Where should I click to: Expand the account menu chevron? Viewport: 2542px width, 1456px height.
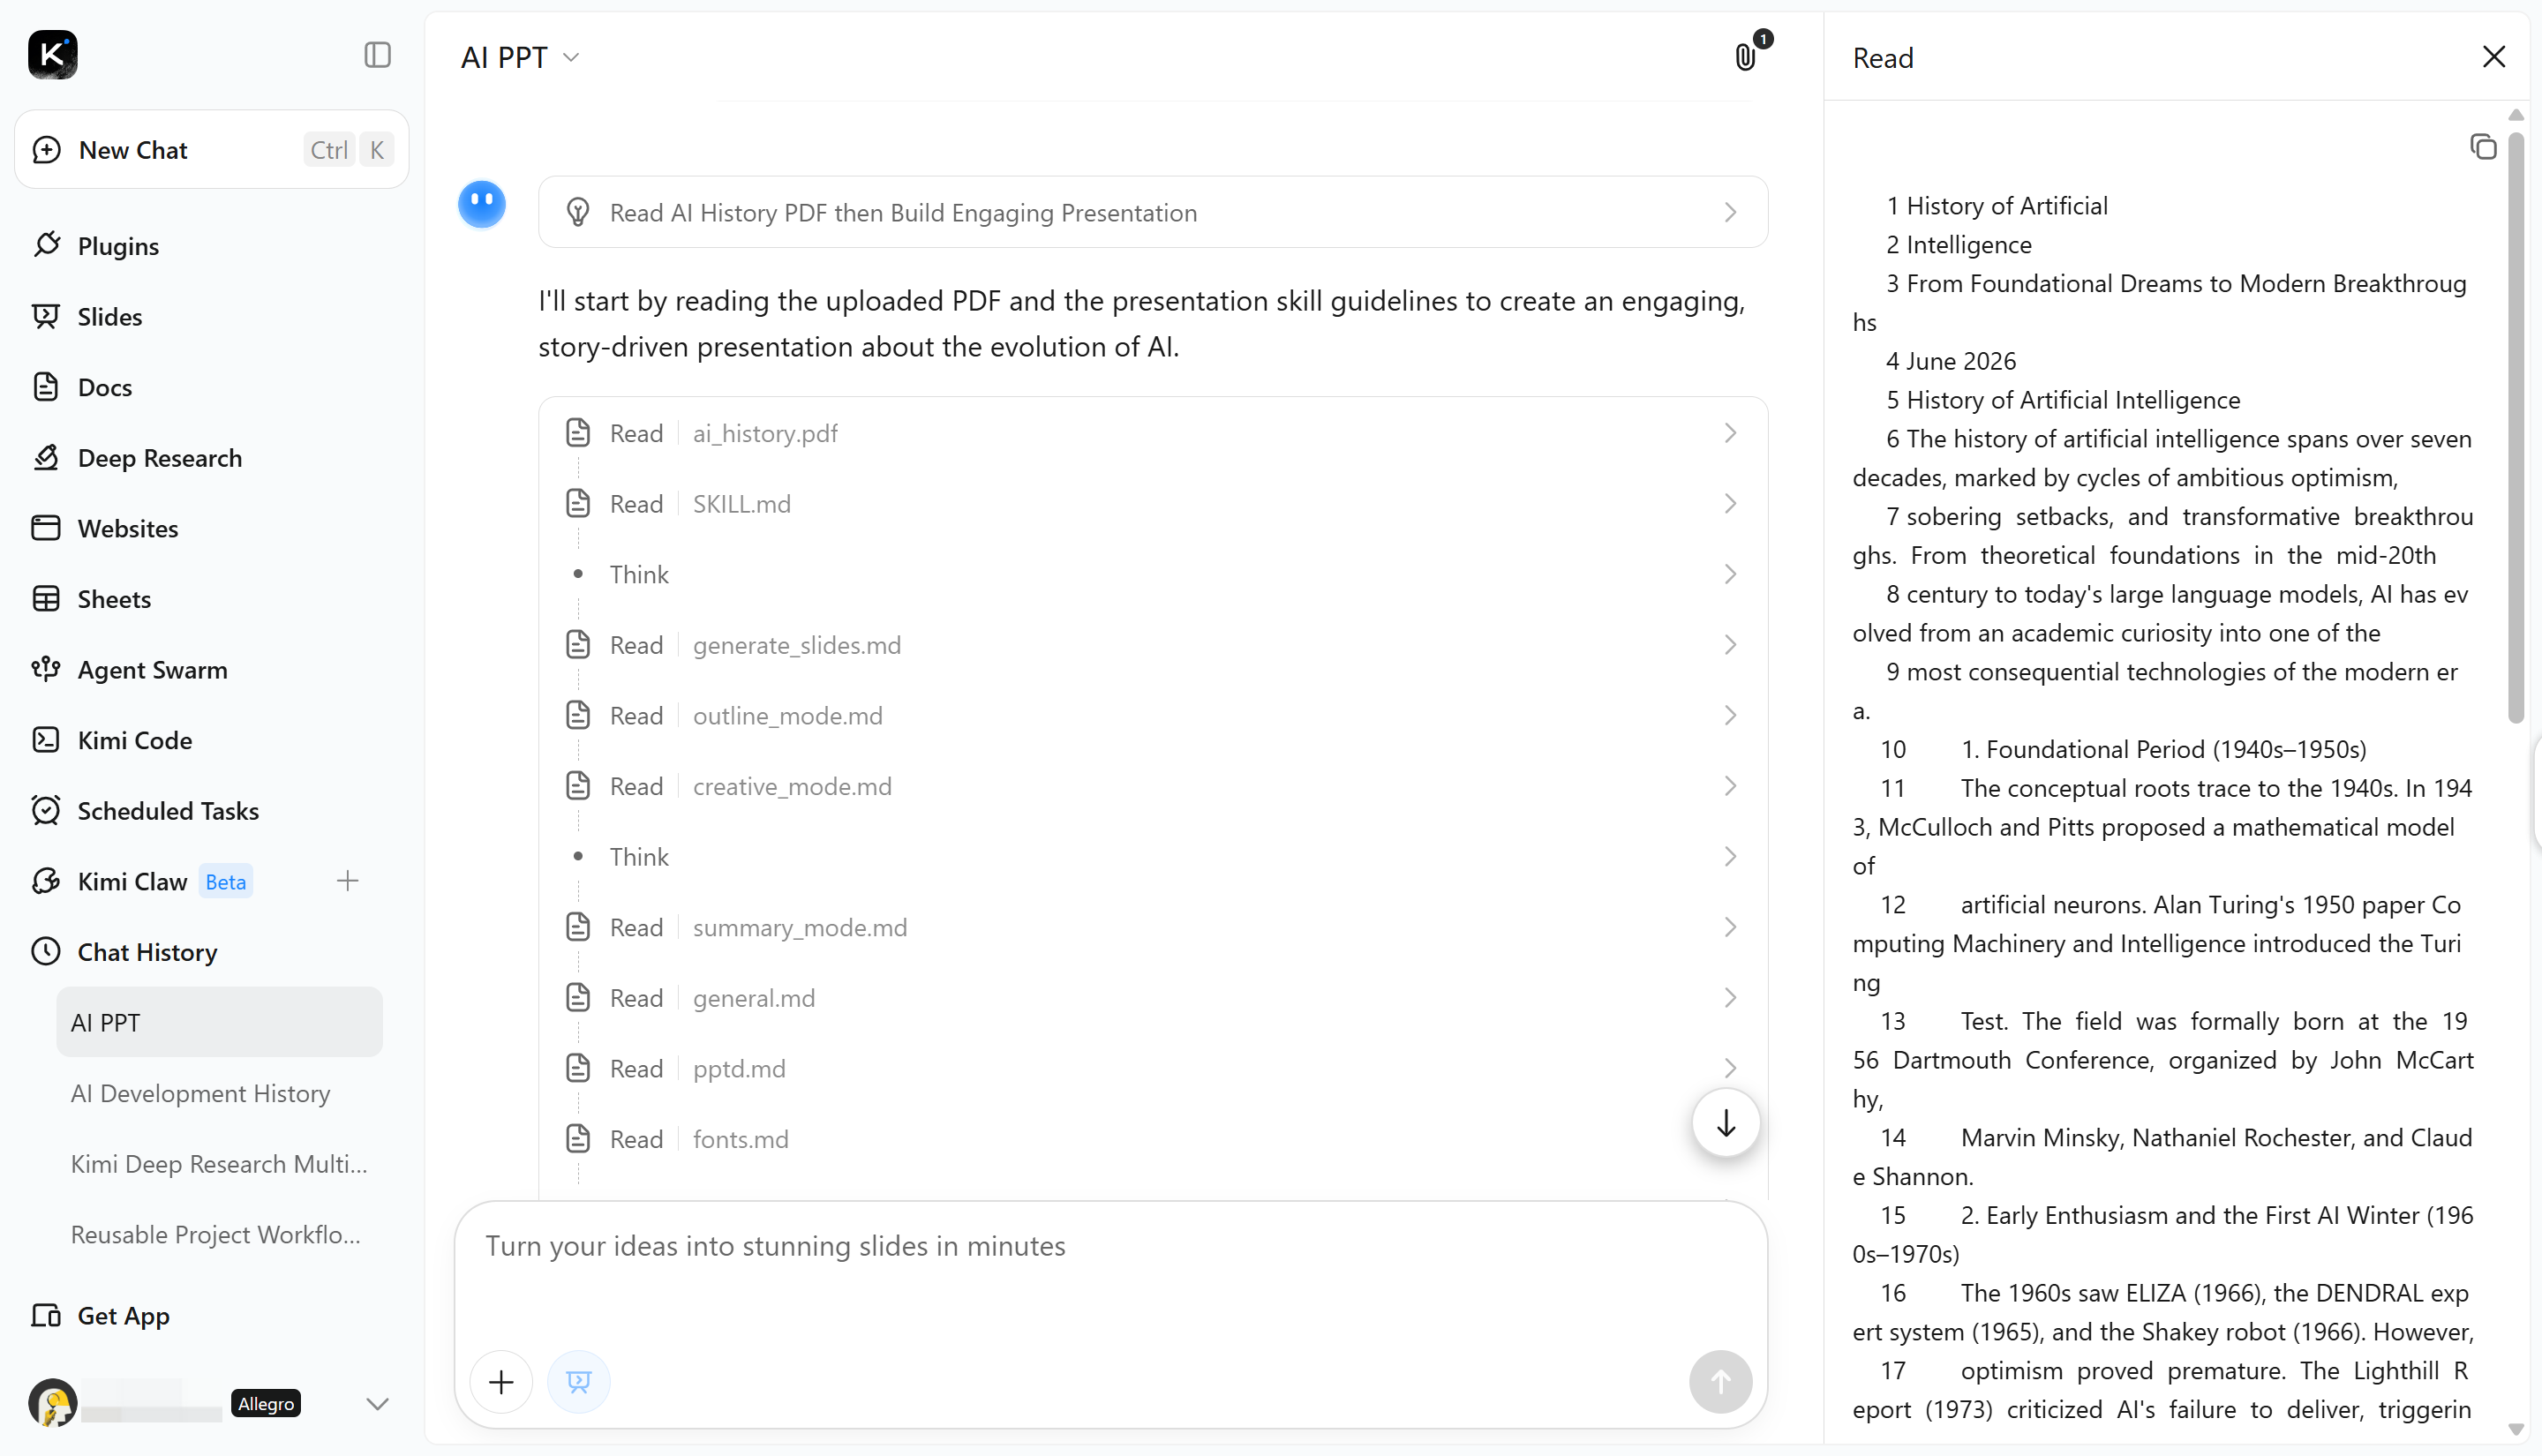pyautogui.click(x=377, y=1404)
